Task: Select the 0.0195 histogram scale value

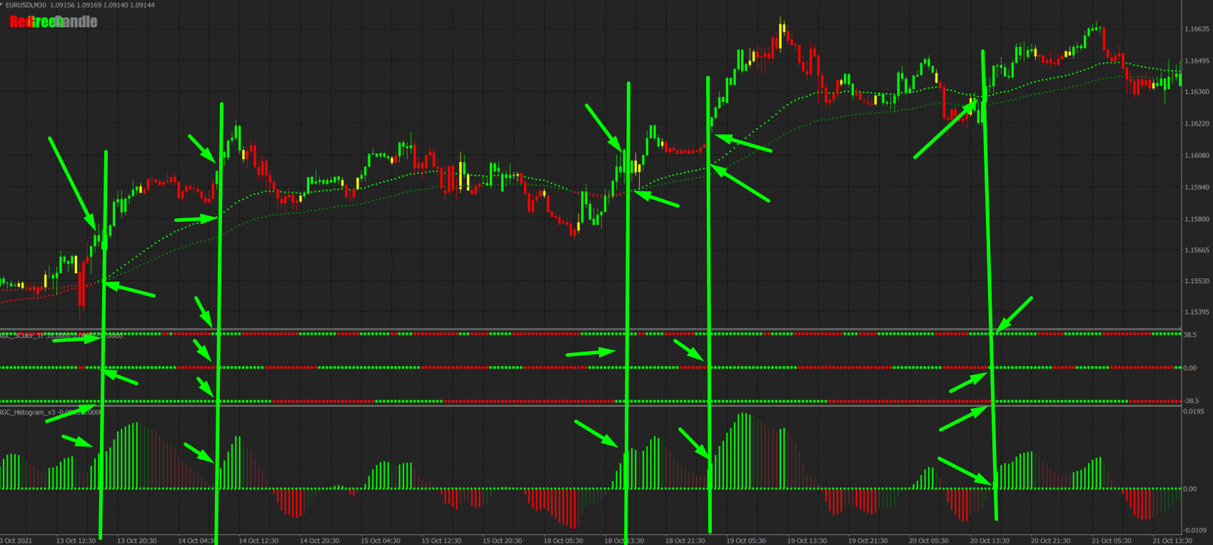Action: point(1194,412)
